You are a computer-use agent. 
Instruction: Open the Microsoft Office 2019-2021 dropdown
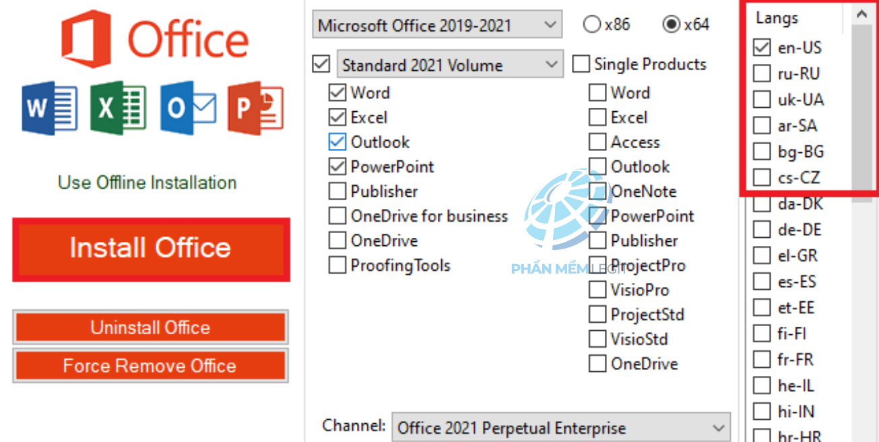point(436,26)
